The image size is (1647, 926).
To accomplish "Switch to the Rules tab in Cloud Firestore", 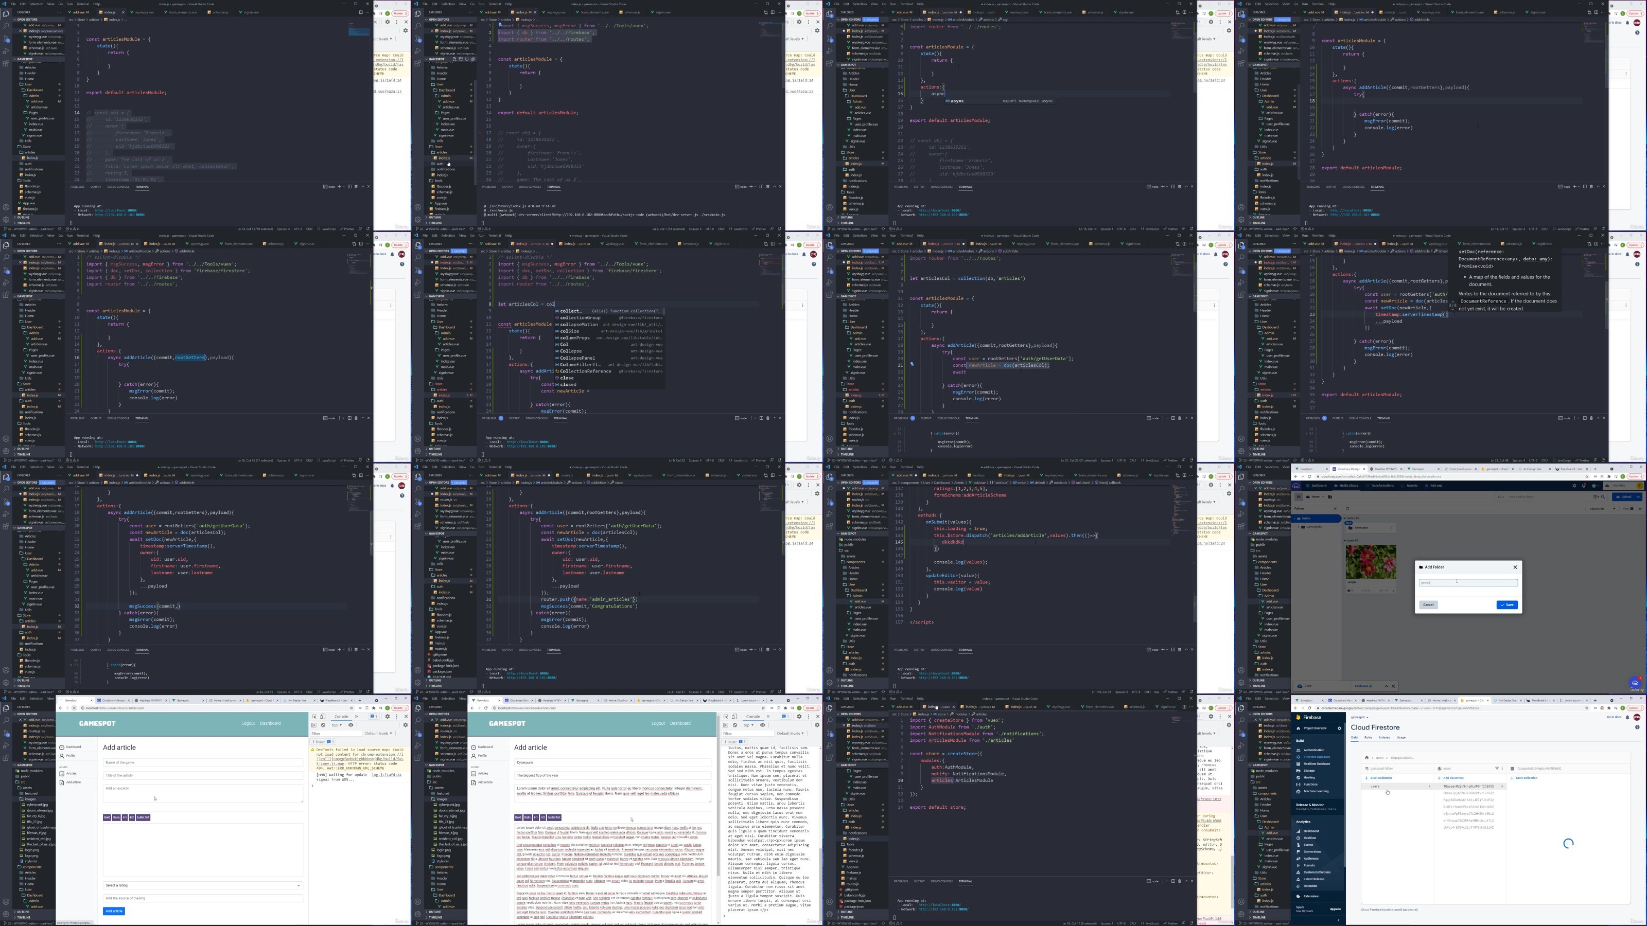I will tap(1368, 738).
